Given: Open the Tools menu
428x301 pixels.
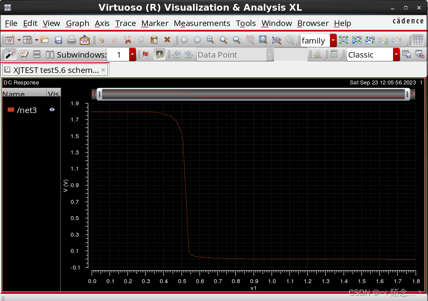Looking at the screenshot, I should pos(246,23).
